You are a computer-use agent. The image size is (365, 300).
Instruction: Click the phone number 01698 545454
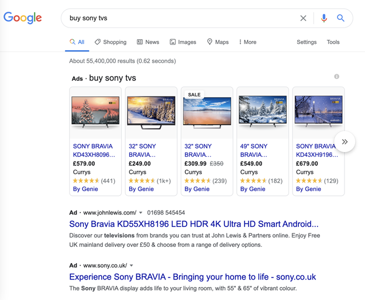point(166,213)
